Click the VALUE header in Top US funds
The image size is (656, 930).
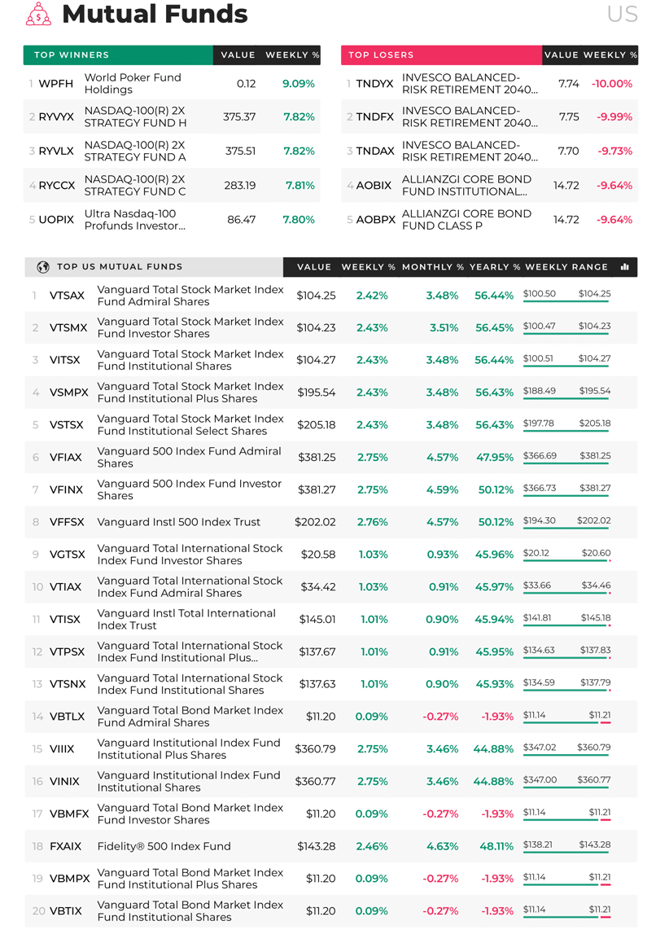click(314, 267)
